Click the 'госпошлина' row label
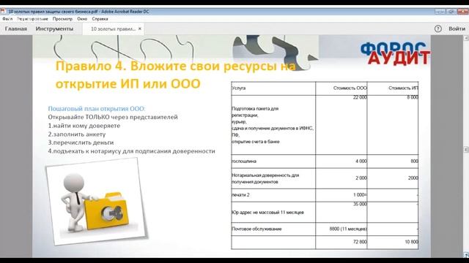 point(244,161)
